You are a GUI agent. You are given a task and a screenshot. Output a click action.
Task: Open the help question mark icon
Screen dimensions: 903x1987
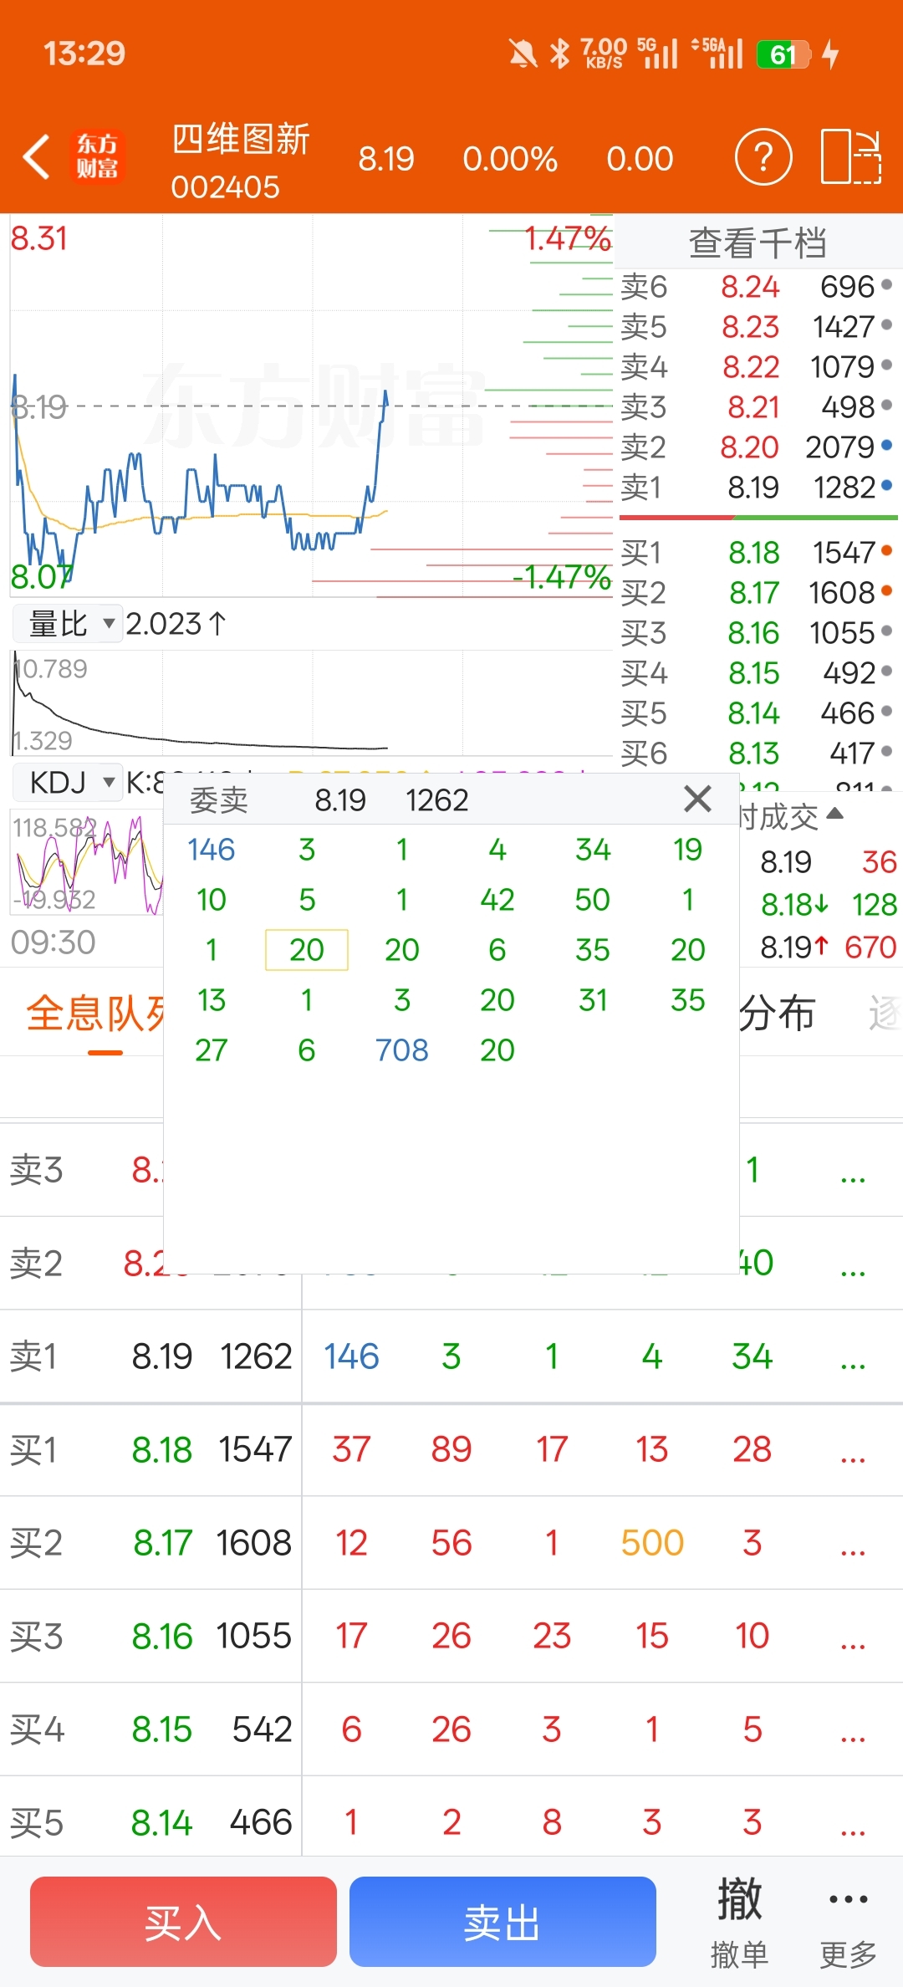763,156
